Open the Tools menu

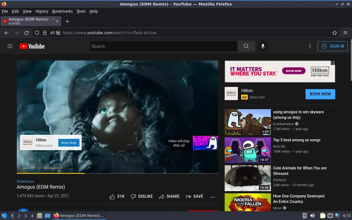point(81,11)
